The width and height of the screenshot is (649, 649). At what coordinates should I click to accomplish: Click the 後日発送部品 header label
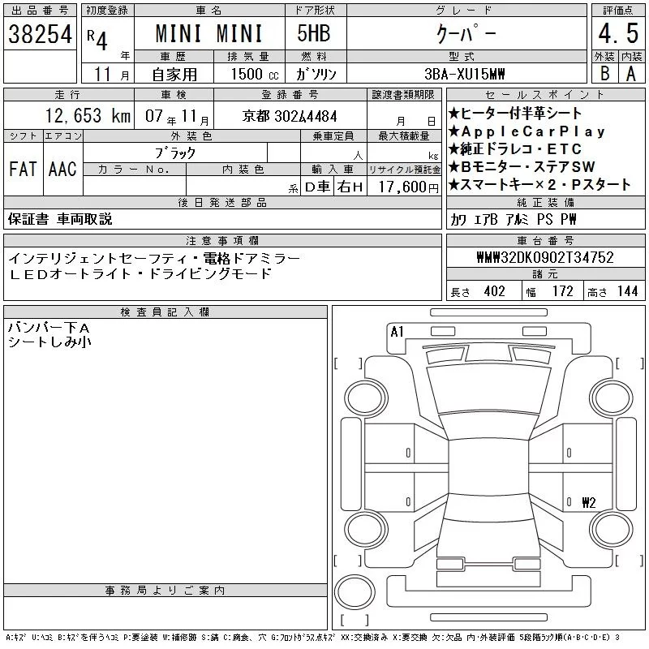[x=222, y=202]
